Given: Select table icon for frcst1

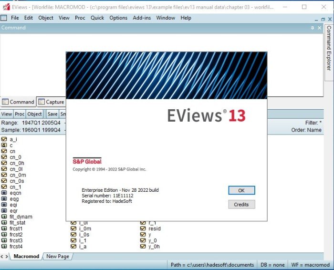Looking at the screenshot, I should point(4,228).
